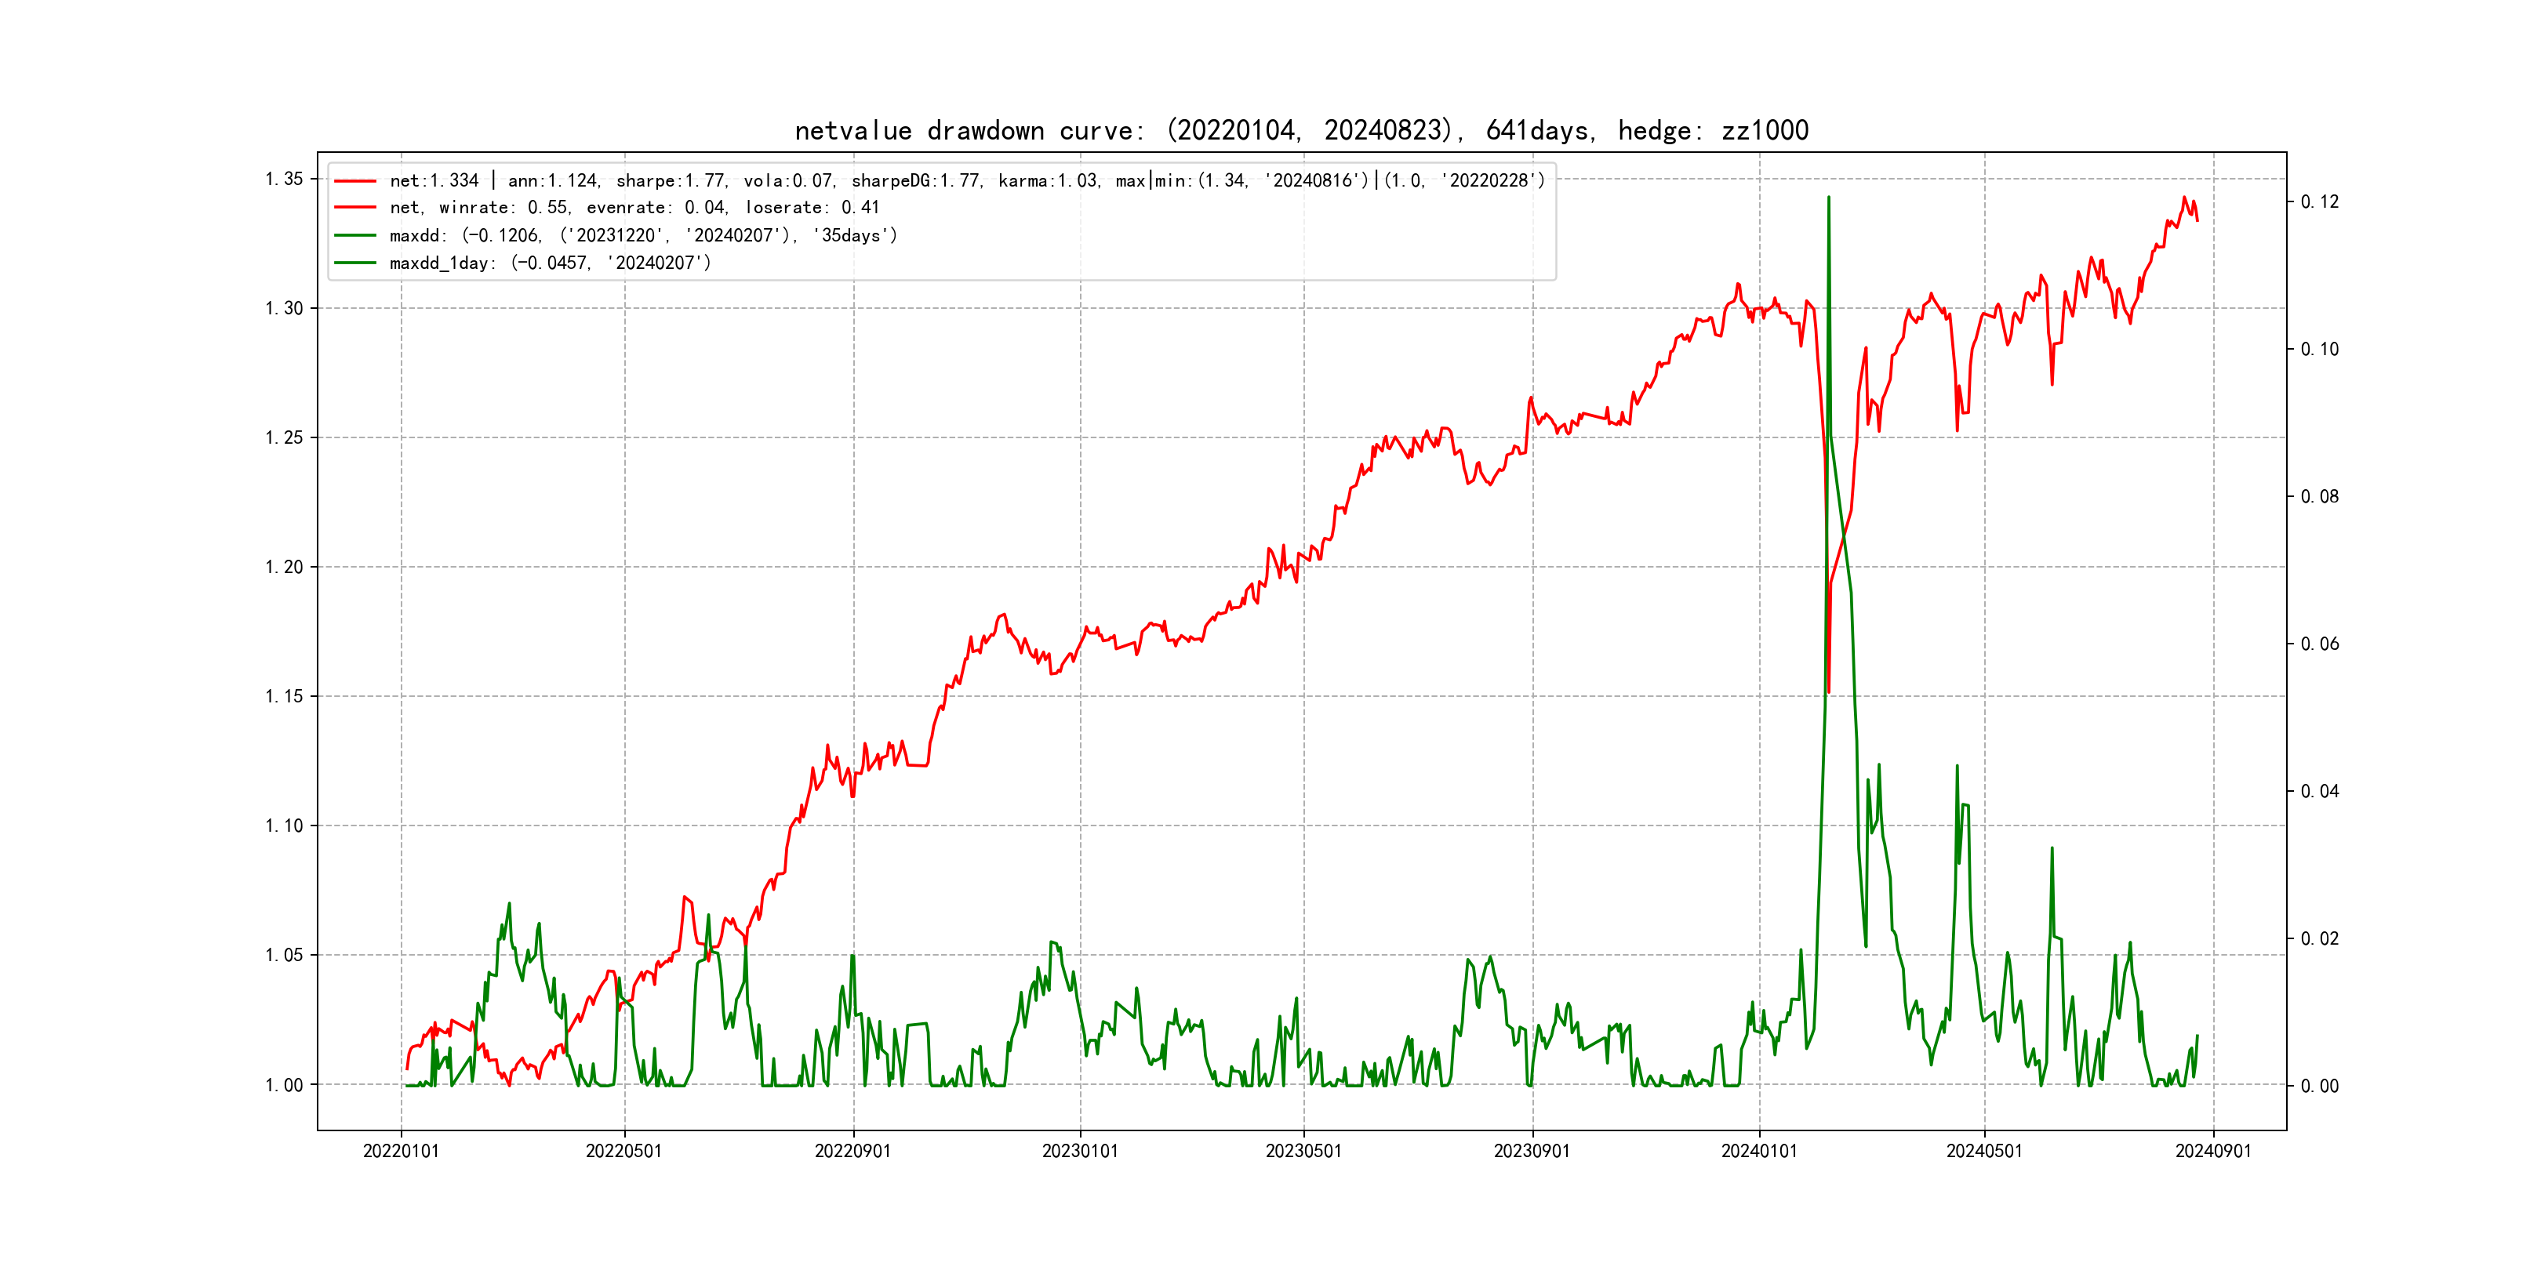The height and width of the screenshot is (1270, 2541).
Task: Click the 20240901 x-axis date label
Action: 2213,1151
